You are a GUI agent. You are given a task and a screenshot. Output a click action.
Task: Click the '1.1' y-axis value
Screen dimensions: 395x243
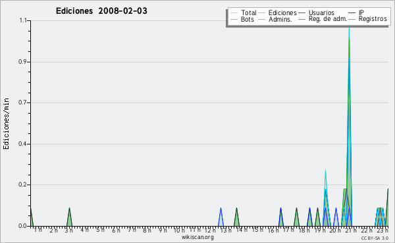pyautogui.click(x=23, y=20)
